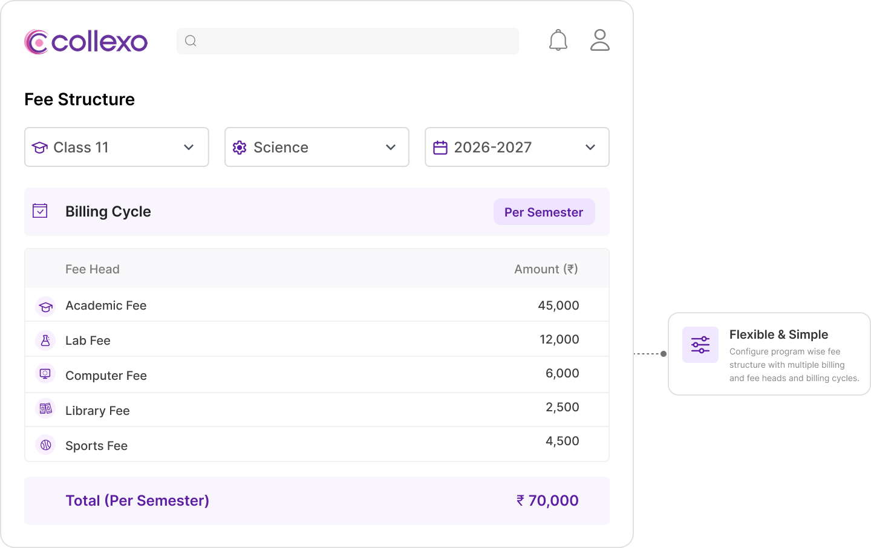Expand the 2026-2027 academic year dropdown

click(x=517, y=147)
